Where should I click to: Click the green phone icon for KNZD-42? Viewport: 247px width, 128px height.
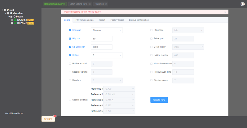pos(15,23)
